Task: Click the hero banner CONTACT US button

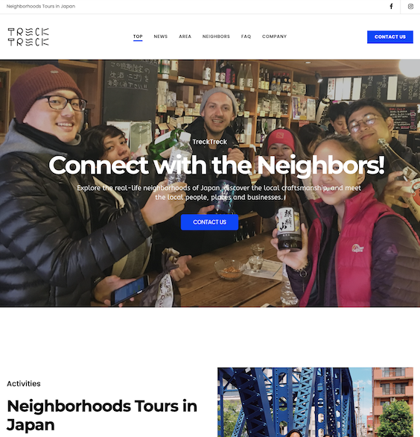Action: [209, 222]
